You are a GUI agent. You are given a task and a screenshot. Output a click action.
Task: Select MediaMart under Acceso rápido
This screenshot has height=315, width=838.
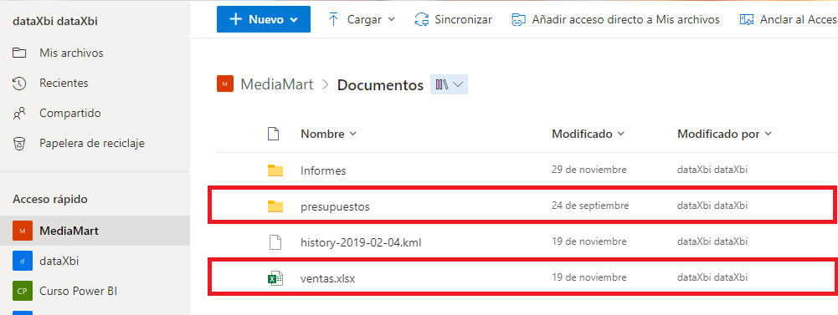(x=95, y=231)
